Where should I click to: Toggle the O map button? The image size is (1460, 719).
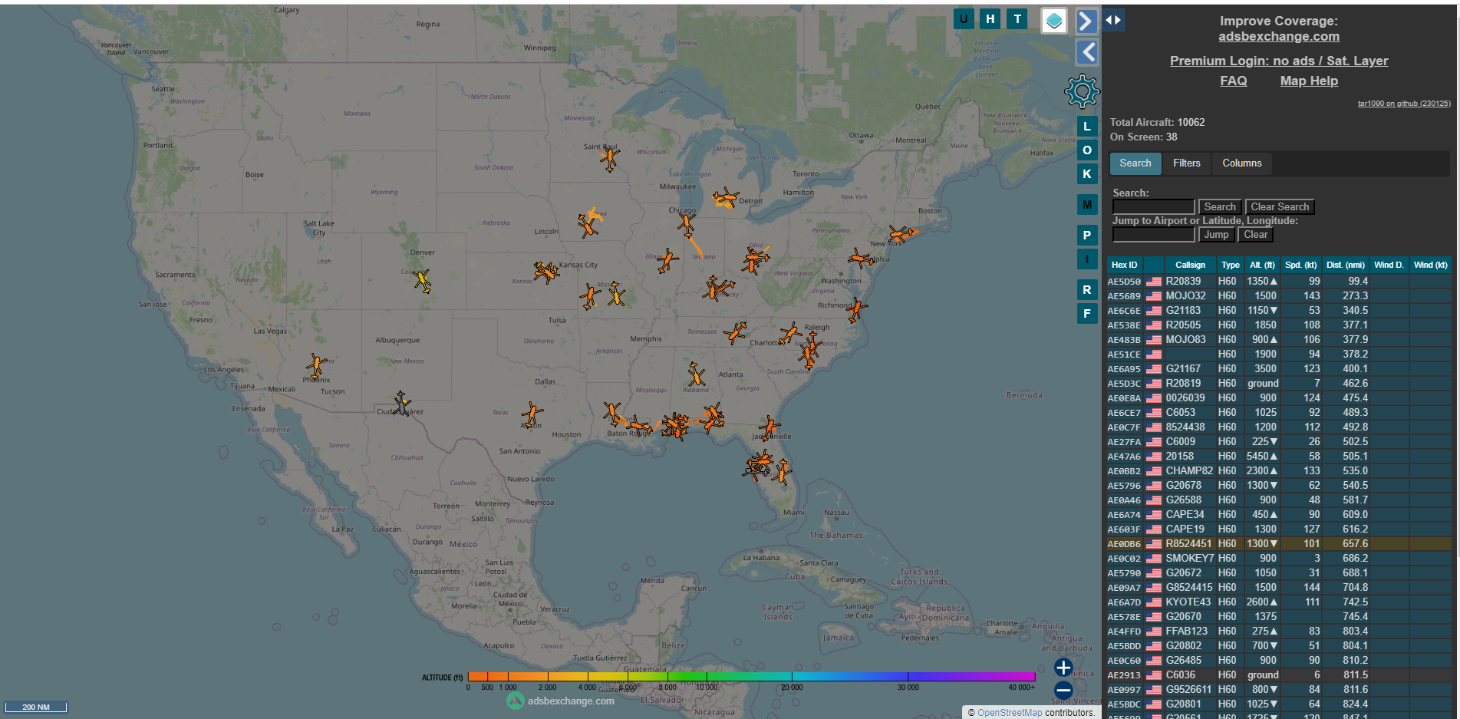pyautogui.click(x=1087, y=150)
